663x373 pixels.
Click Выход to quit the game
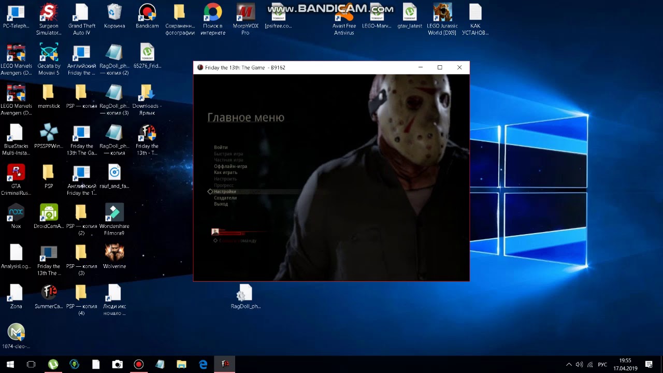[x=221, y=204]
